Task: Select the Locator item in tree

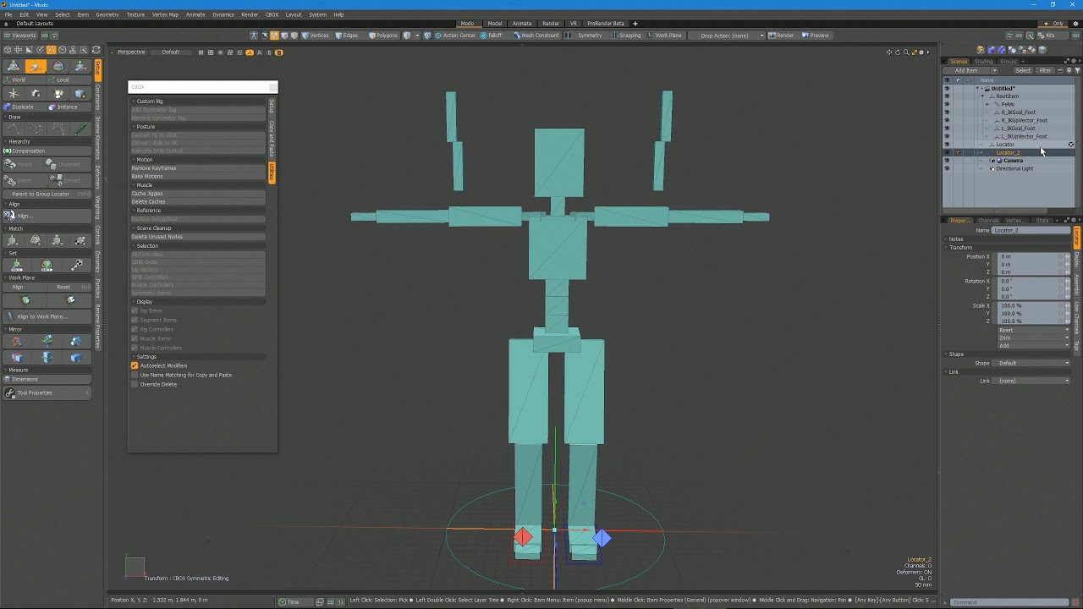Action: click(x=1005, y=145)
